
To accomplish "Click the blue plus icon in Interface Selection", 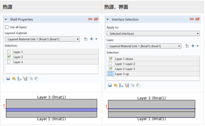I will [x=193, y=46].
